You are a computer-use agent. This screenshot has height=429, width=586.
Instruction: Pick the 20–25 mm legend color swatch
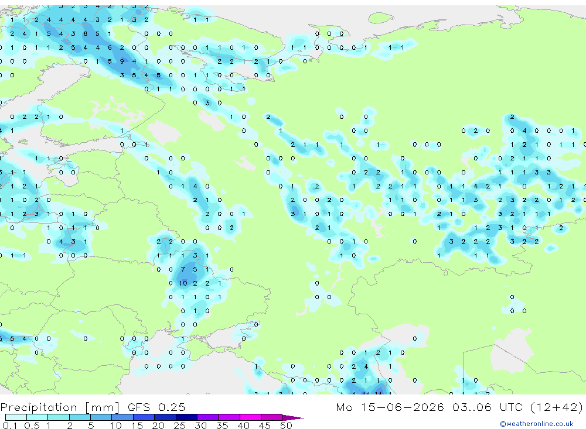tap(165, 417)
